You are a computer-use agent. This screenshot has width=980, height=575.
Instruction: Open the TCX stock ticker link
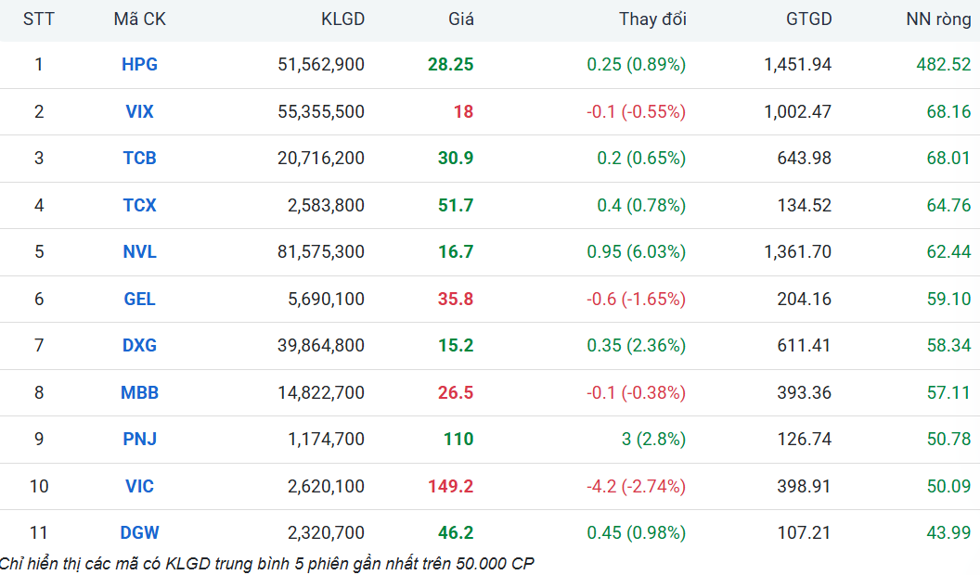pos(139,205)
